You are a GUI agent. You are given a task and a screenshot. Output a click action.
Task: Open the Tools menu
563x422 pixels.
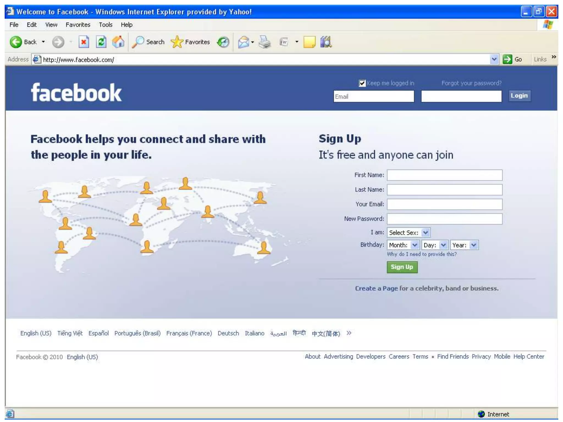[x=106, y=25]
